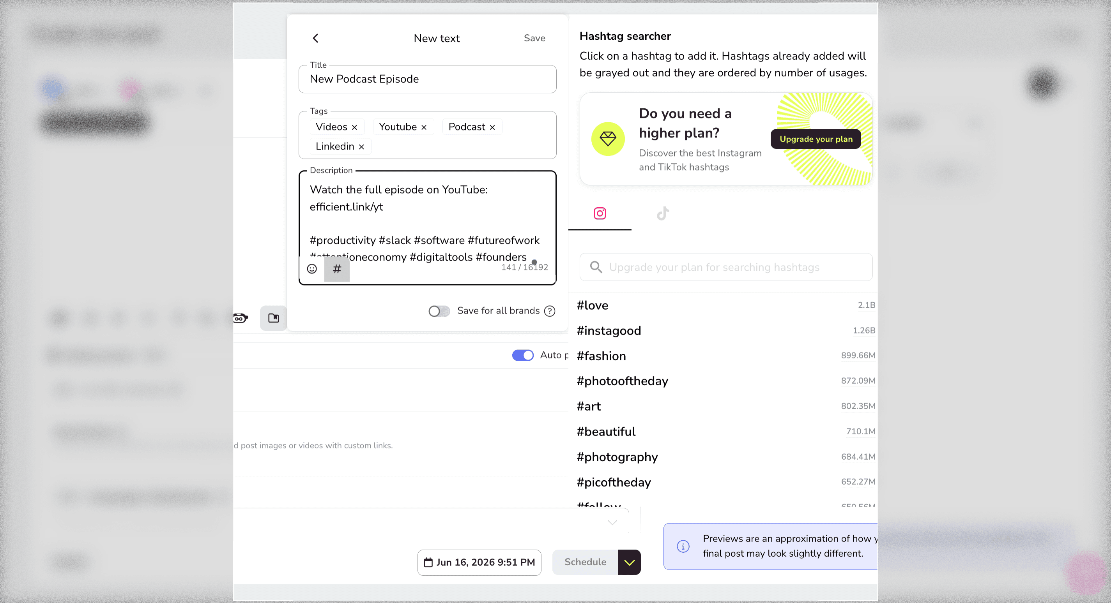Expand the dropdown chevron above the date
Screen dimensions: 1111x603
click(x=612, y=522)
